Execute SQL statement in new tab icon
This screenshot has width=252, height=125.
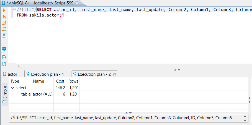pos(4,17)
